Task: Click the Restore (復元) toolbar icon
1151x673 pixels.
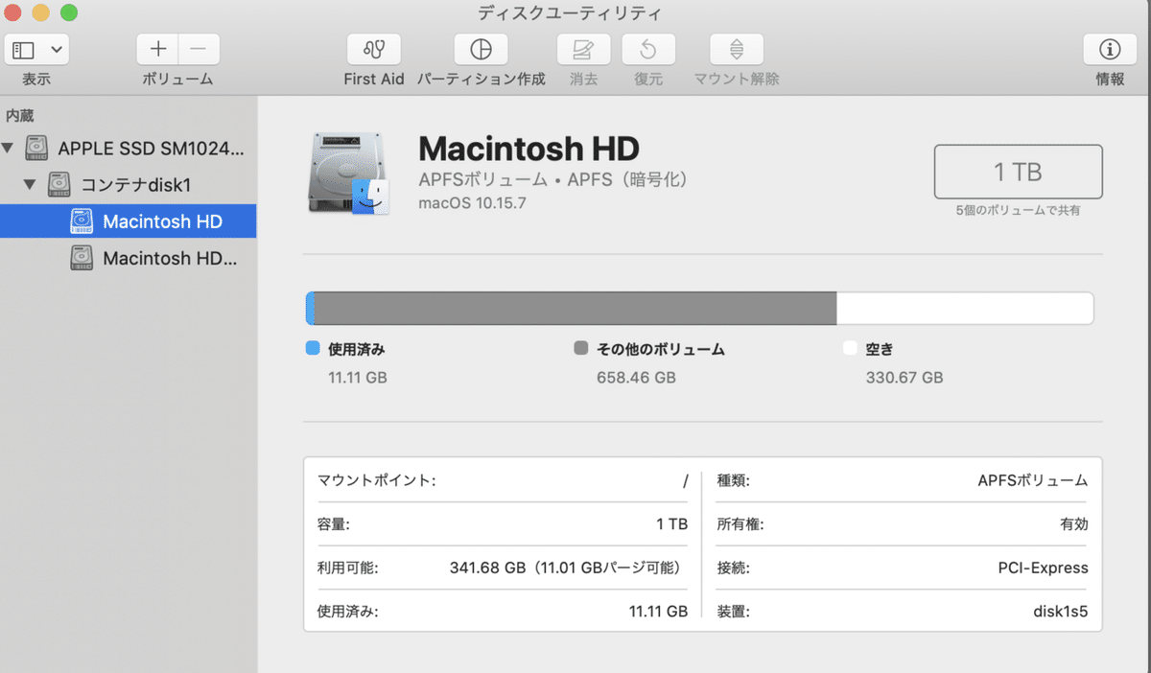Action: (648, 49)
